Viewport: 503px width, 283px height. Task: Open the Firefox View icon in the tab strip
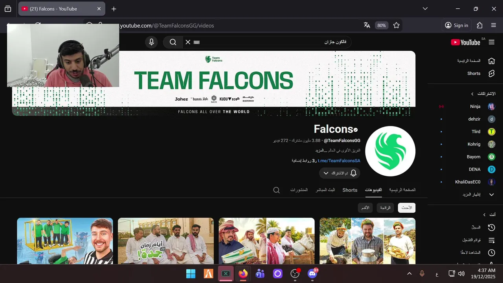click(8, 9)
